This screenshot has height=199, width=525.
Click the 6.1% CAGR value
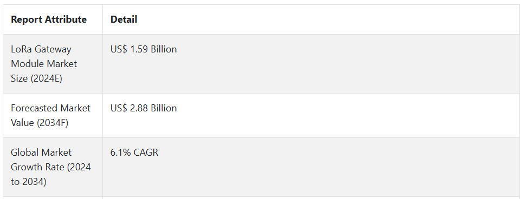[134, 152]
